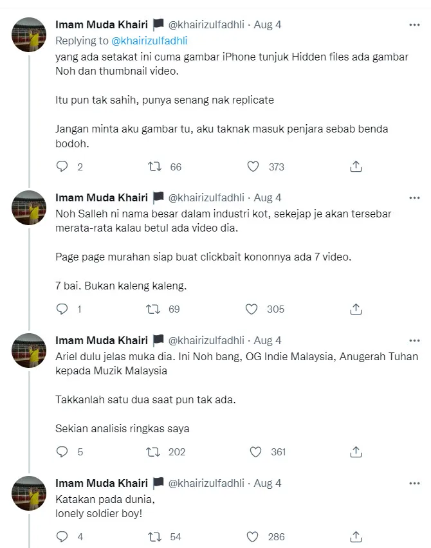
Task: Like the tweet with 361 likes
Action: point(255,452)
